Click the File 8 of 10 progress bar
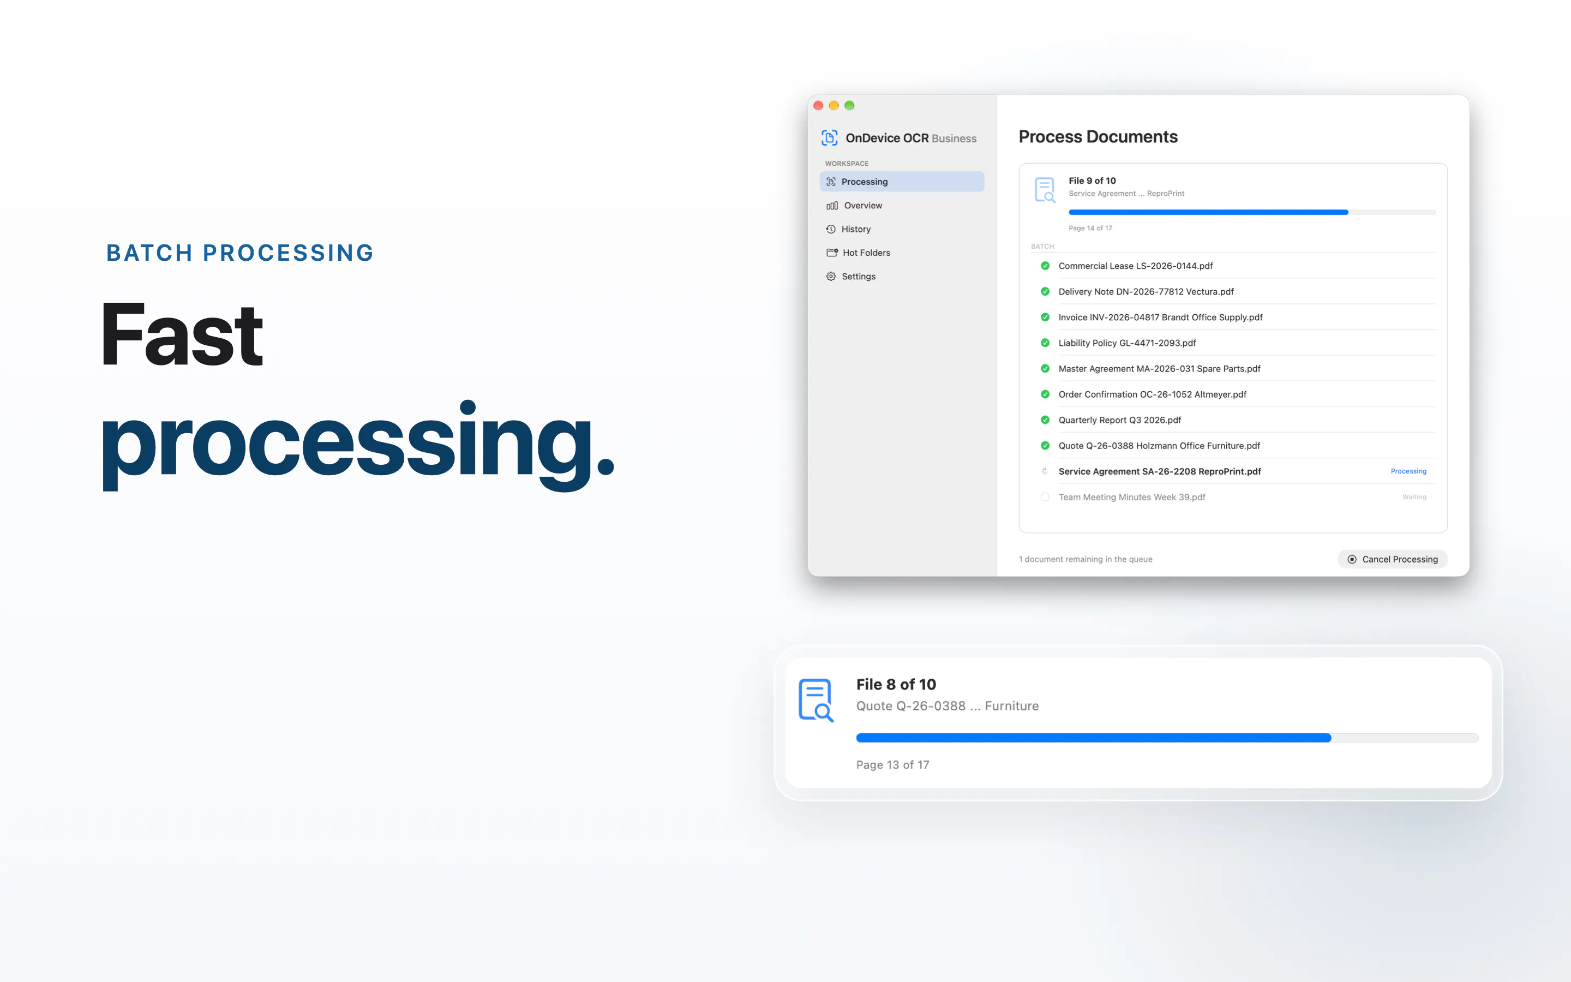This screenshot has height=982, width=1571. 1167,738
